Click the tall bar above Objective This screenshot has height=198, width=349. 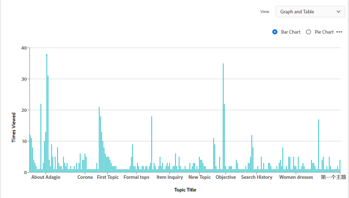pyautogui.click(x=223, y=118)
